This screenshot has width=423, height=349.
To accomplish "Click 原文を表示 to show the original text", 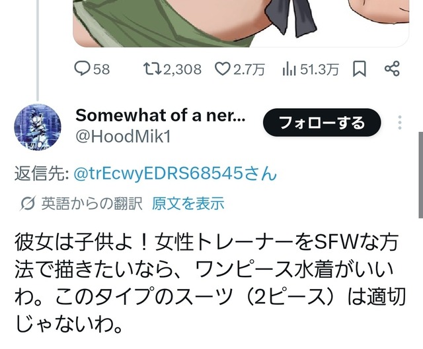I will pyautogui.click(x=188, y=203).
